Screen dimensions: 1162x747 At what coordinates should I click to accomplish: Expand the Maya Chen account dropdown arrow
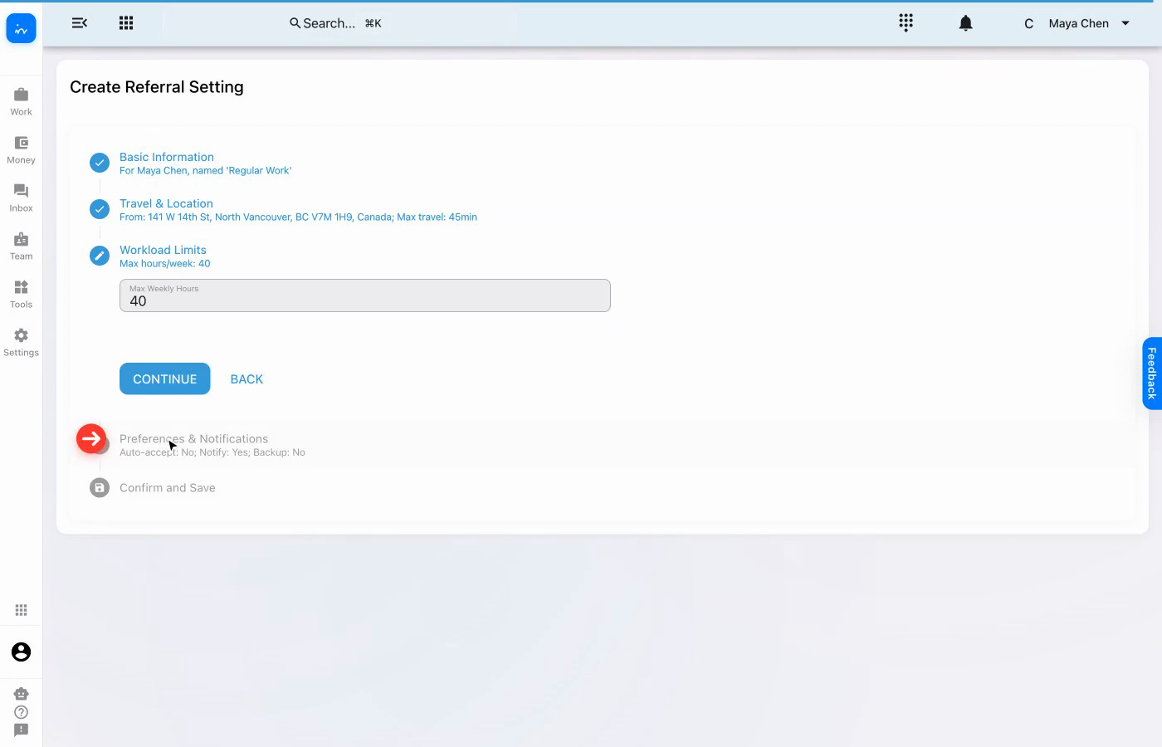click(x=1125, y=23)
